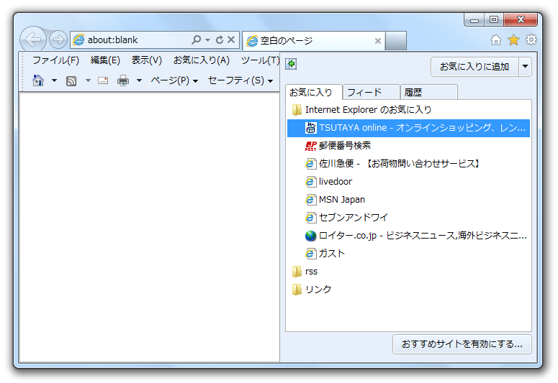
Task: Click the IE logo on 空白のページ tab
Action: [x=252, y=41]
